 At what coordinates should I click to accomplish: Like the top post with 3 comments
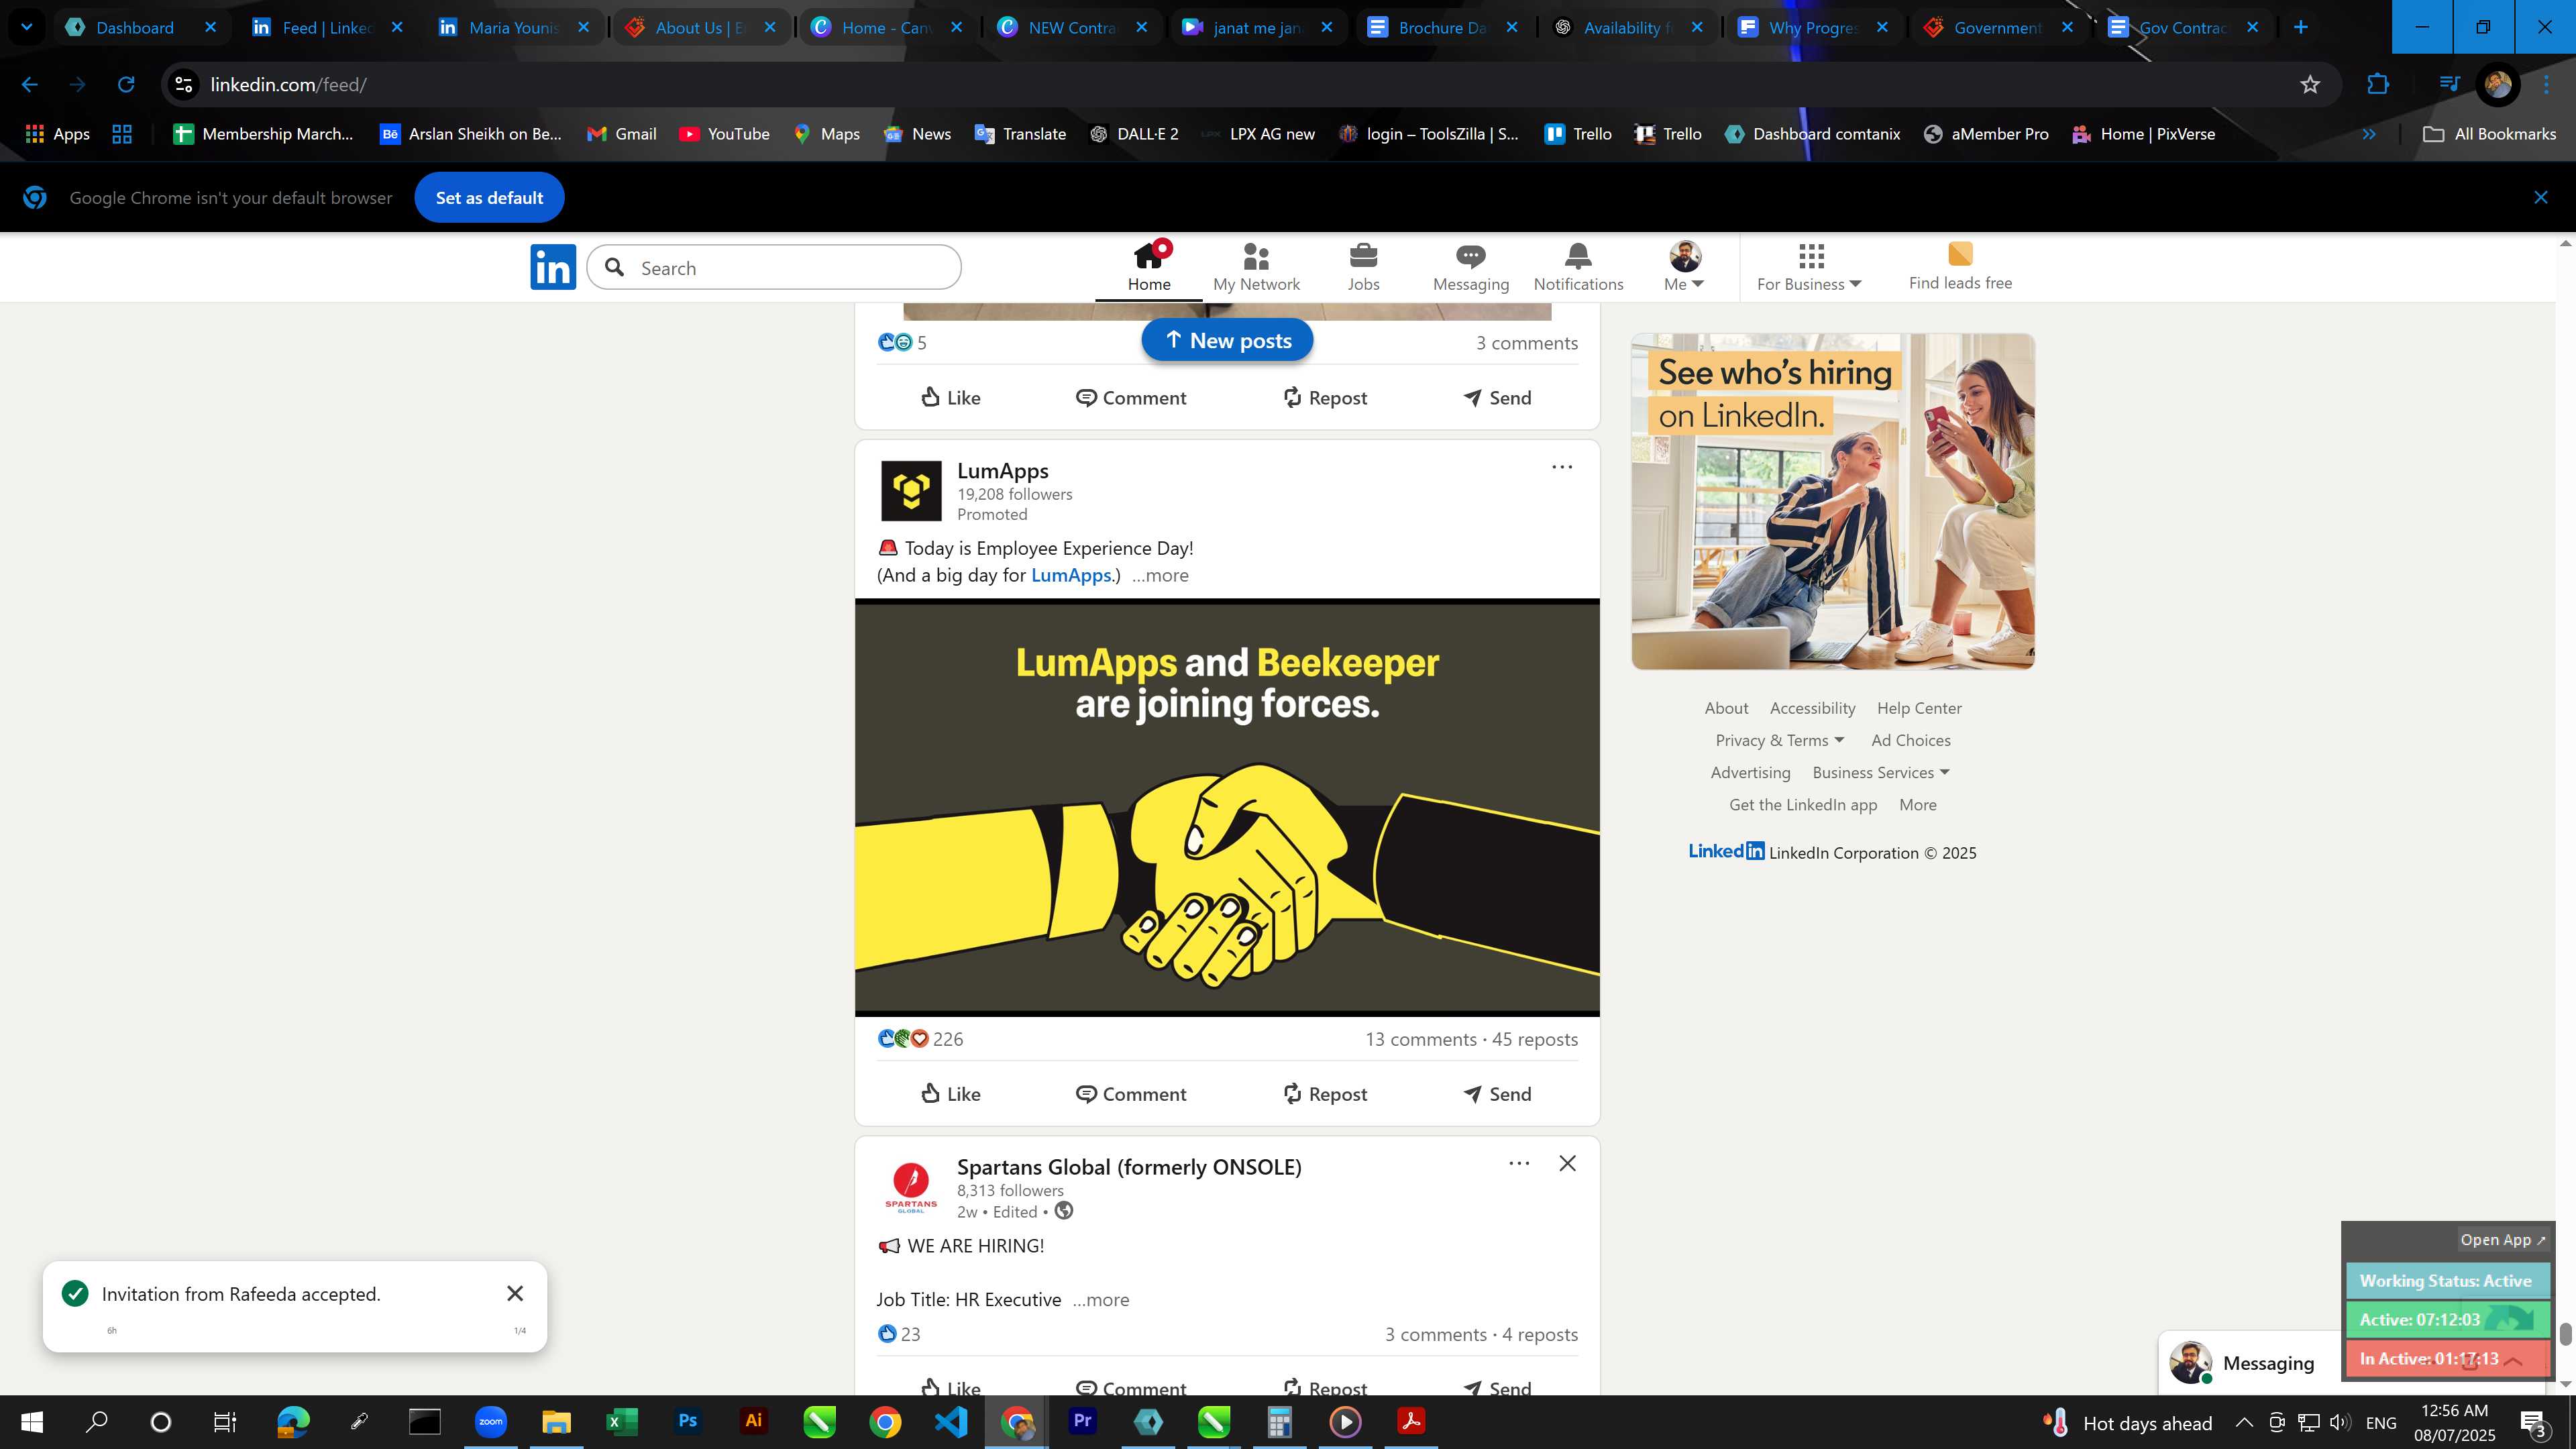pos(950,398)
